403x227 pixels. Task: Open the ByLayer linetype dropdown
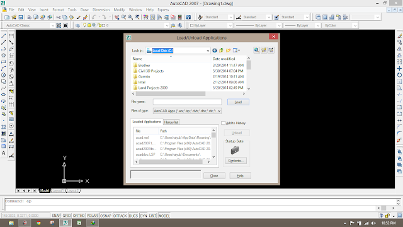tap(279, 25)
